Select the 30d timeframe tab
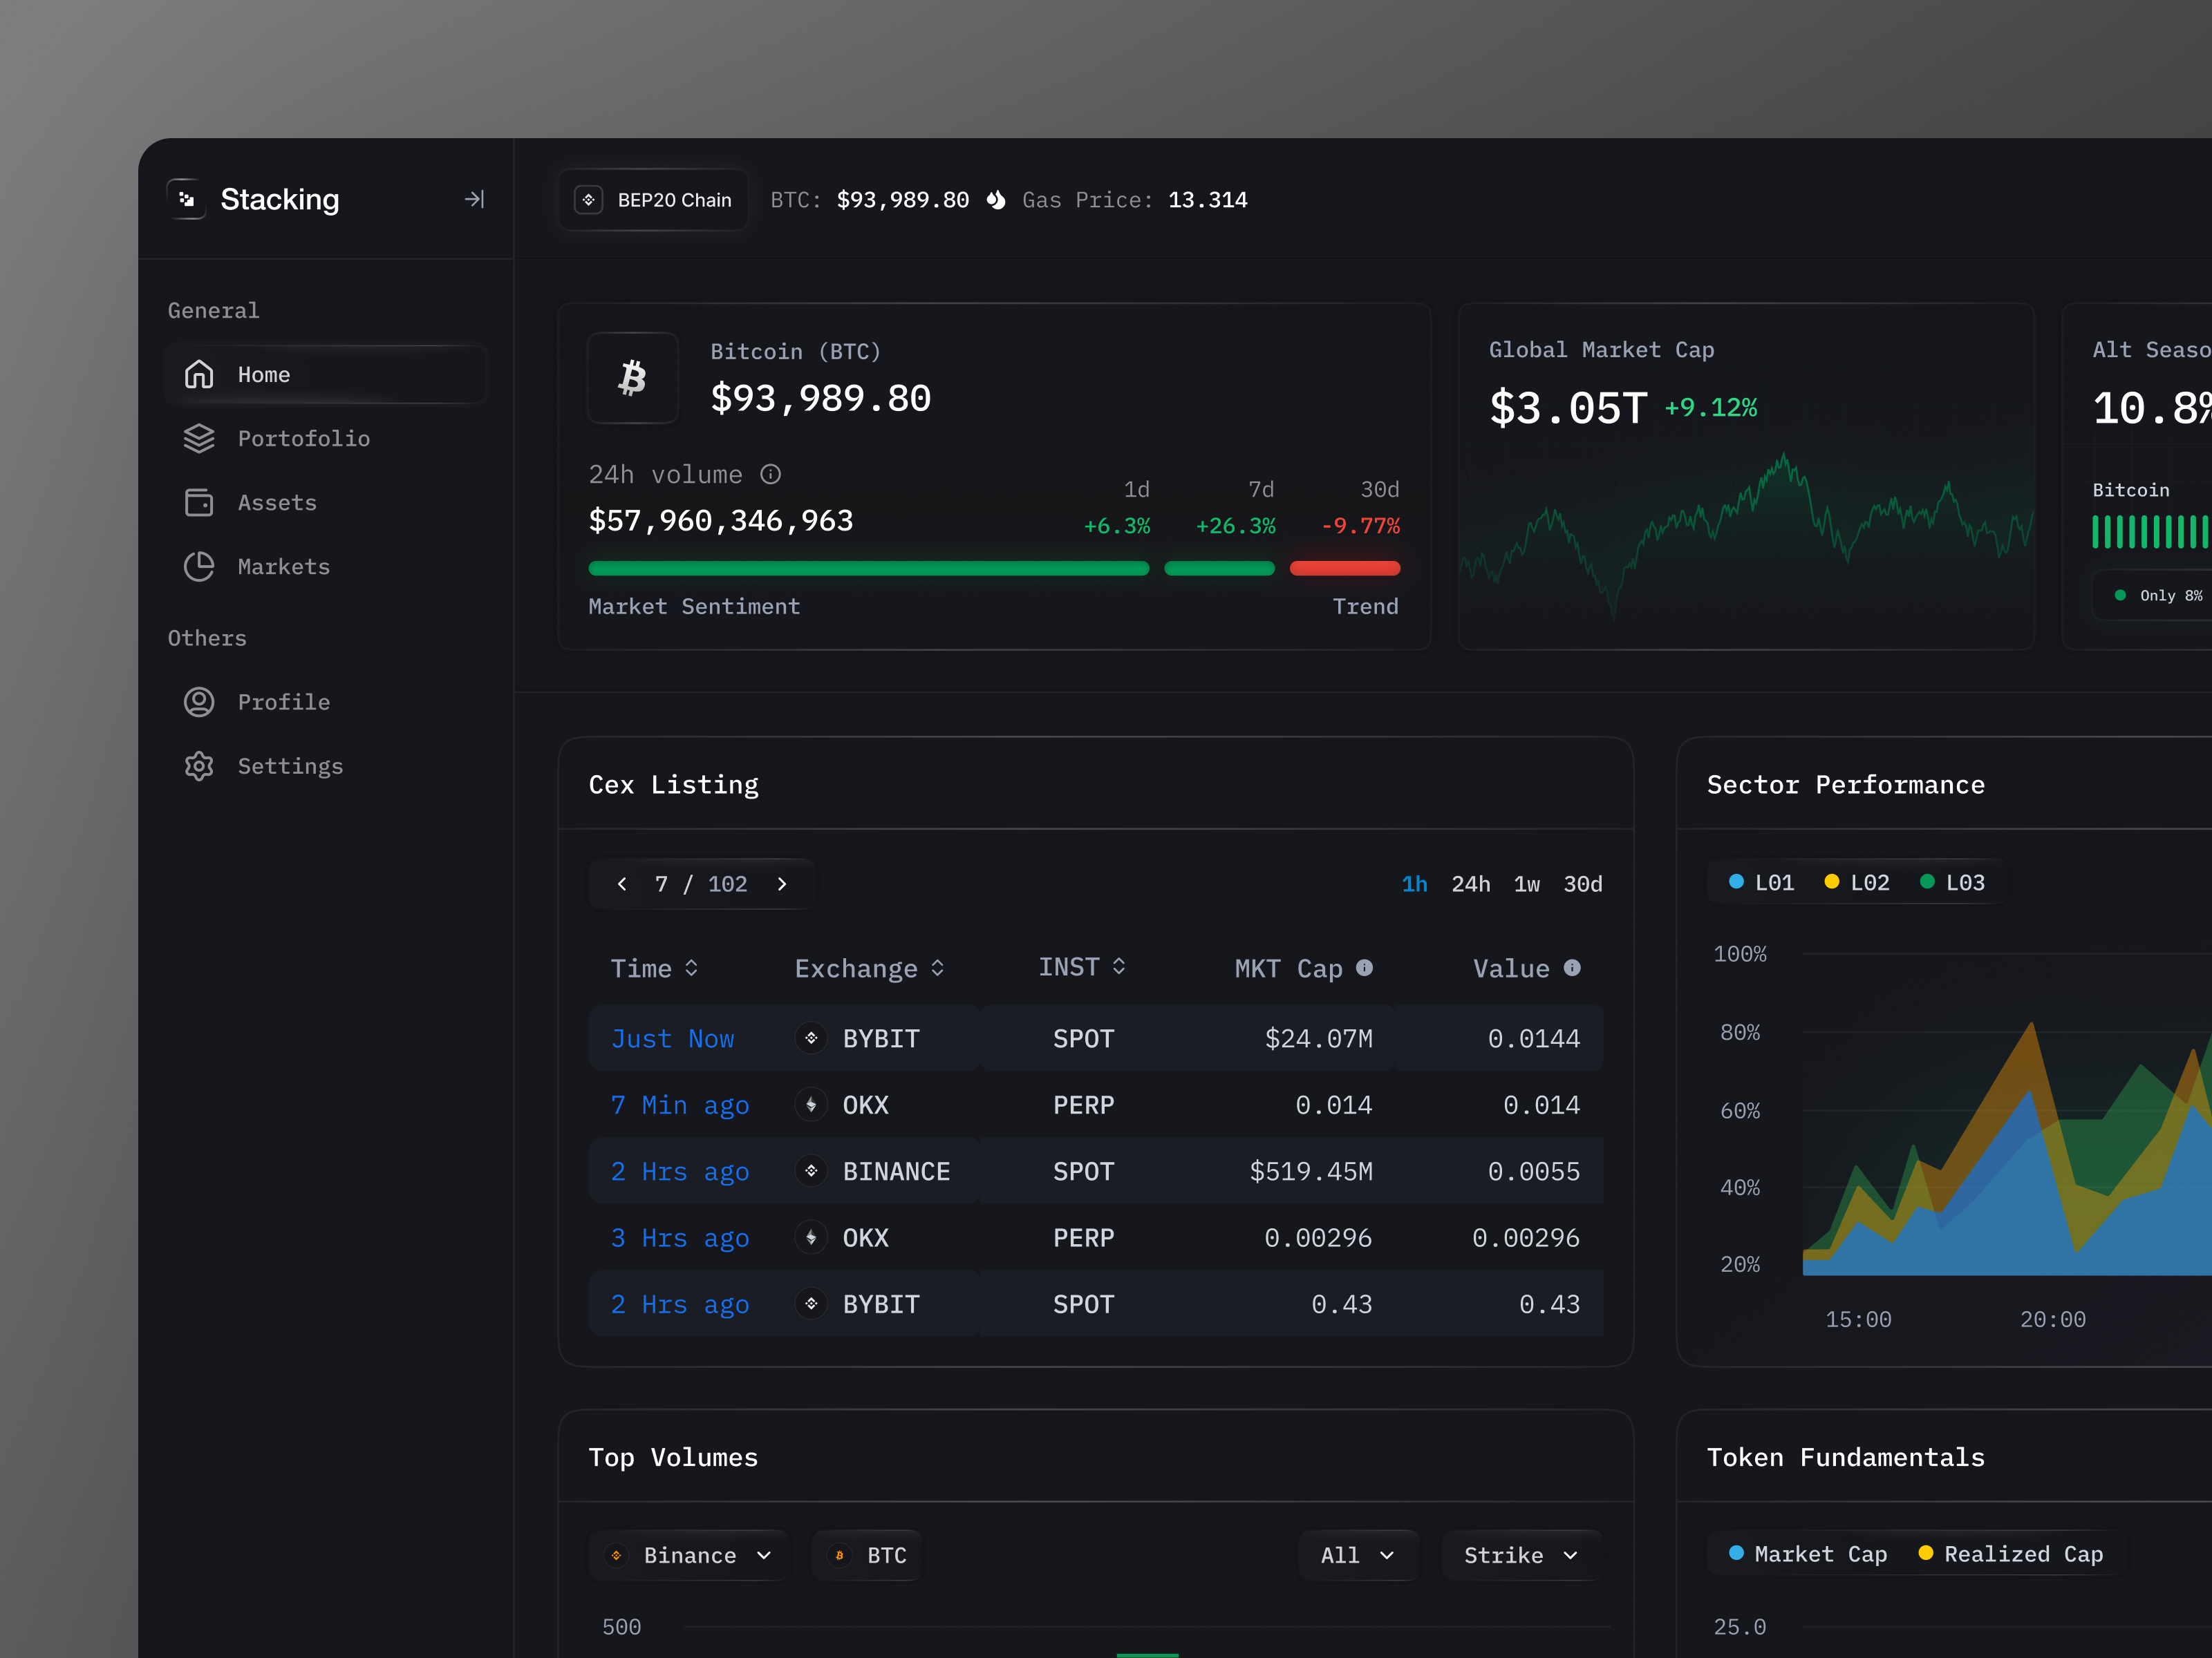The image size is (2212, 1658). coord(1582,884)
